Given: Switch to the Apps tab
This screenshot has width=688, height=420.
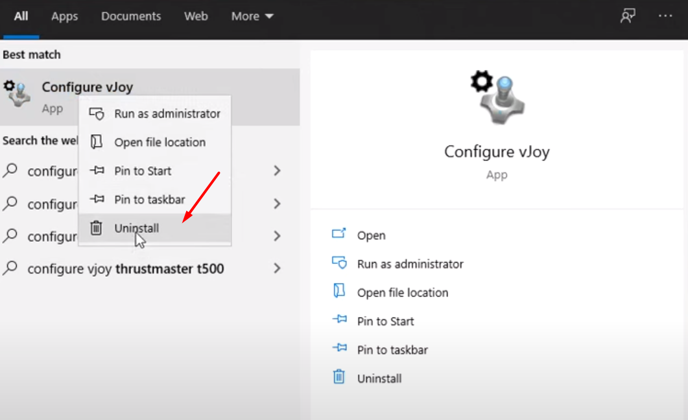Looking at the screenshot, I should [64, 17].
